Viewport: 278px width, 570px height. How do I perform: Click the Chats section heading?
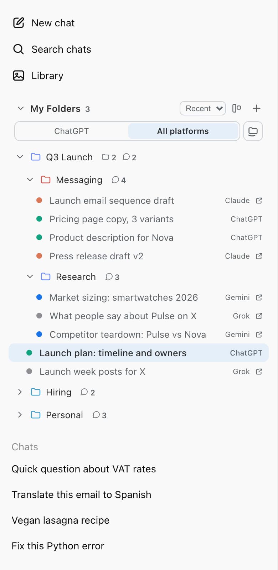pyautogui.click(x=25, y=447)
